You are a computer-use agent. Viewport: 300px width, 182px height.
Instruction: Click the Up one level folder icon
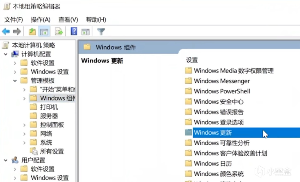pyautogui.click(x=32, y=32)
